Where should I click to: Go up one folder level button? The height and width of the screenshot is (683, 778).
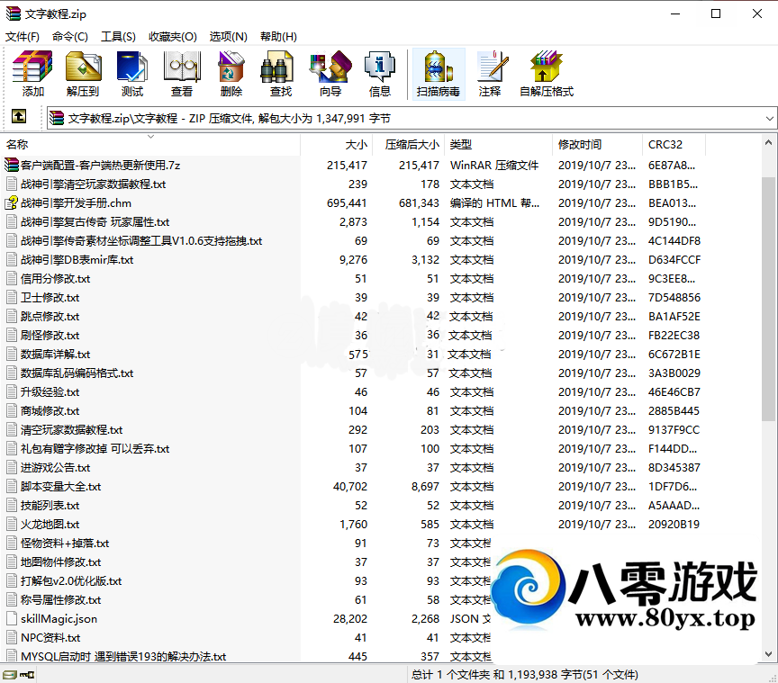pos(19,117)
